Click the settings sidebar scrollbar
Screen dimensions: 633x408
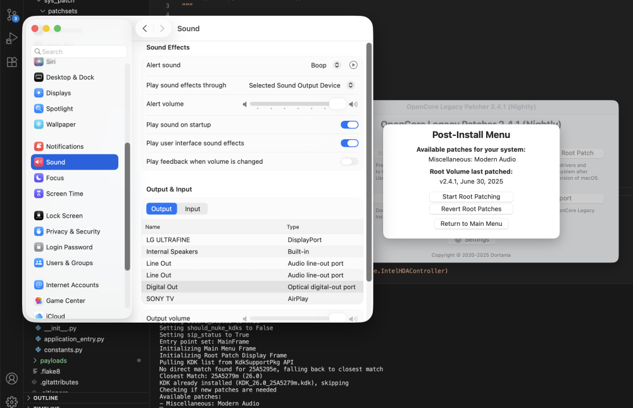(x=127, y=206)
